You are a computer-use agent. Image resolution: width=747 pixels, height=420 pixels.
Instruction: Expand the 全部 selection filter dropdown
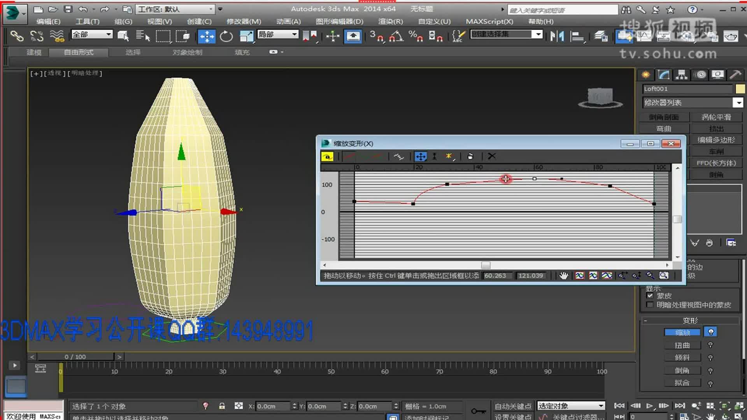point(109,34)
